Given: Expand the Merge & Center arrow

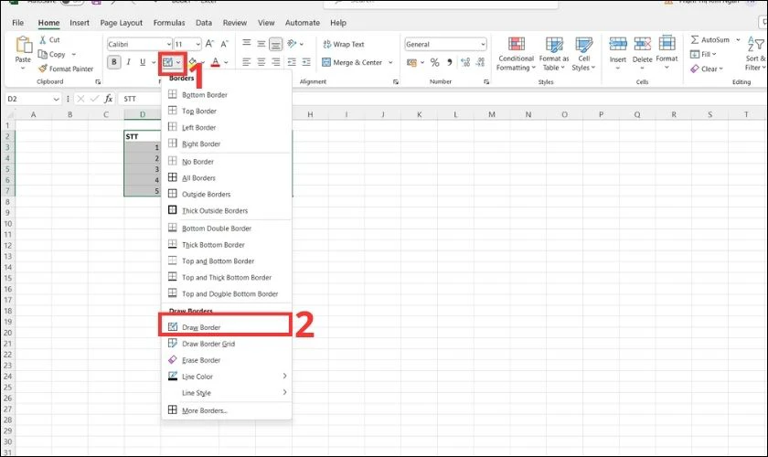Looking at the screenshot, I should pos(390,62).
